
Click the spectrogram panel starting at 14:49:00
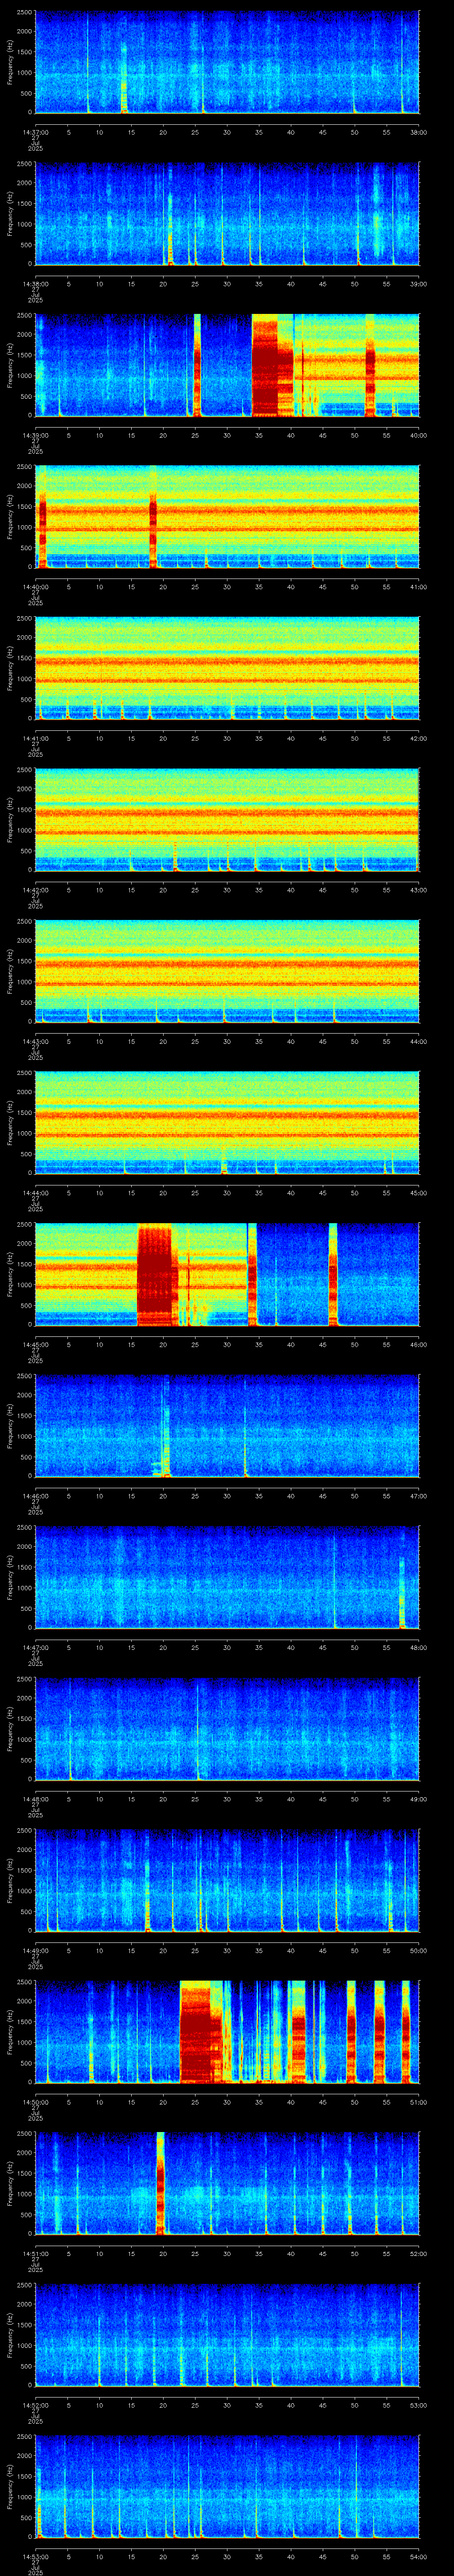227,1880
